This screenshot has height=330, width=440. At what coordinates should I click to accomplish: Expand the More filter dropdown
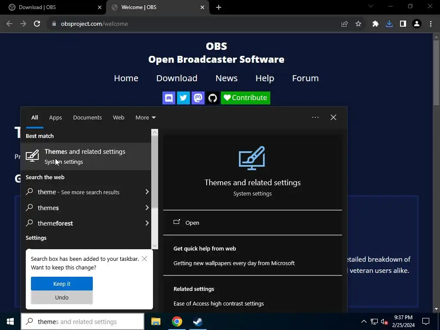coord(145,118)
